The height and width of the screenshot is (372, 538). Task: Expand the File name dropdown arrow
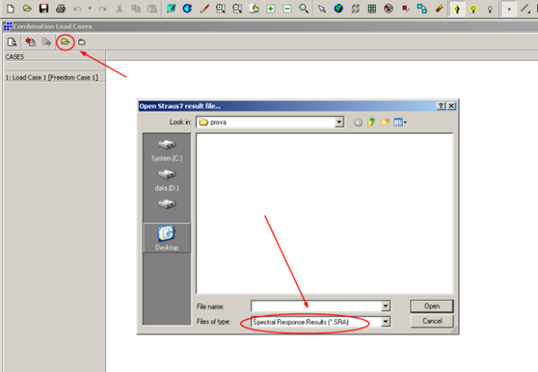pos(385,306)
